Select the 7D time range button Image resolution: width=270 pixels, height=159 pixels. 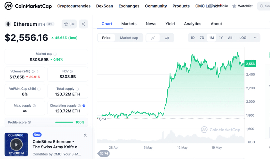202,38
